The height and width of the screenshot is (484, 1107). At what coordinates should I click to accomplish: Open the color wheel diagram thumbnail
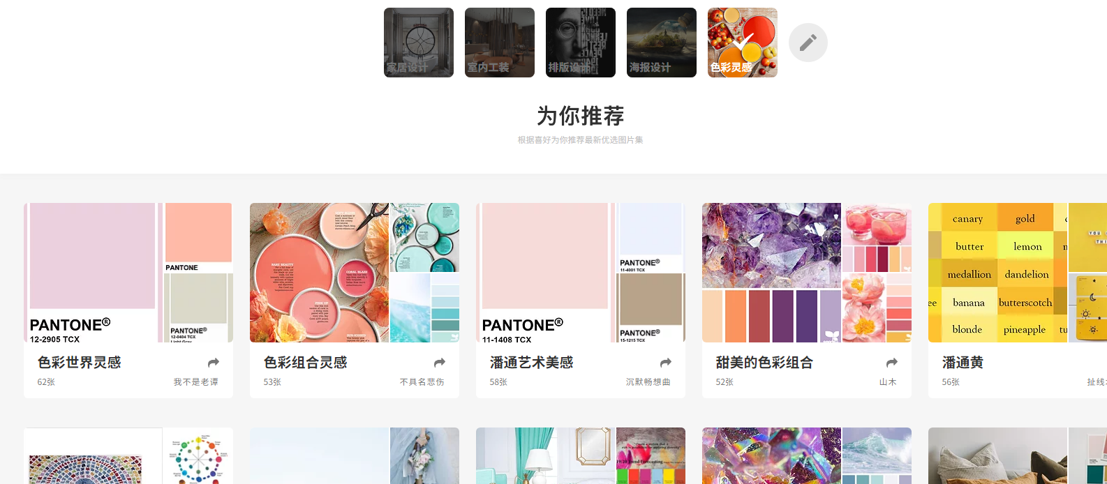click(198, 456)
